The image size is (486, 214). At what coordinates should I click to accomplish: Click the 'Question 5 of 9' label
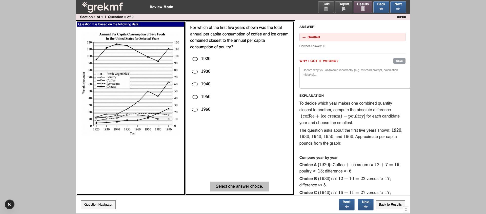click(x=121, y=17)
